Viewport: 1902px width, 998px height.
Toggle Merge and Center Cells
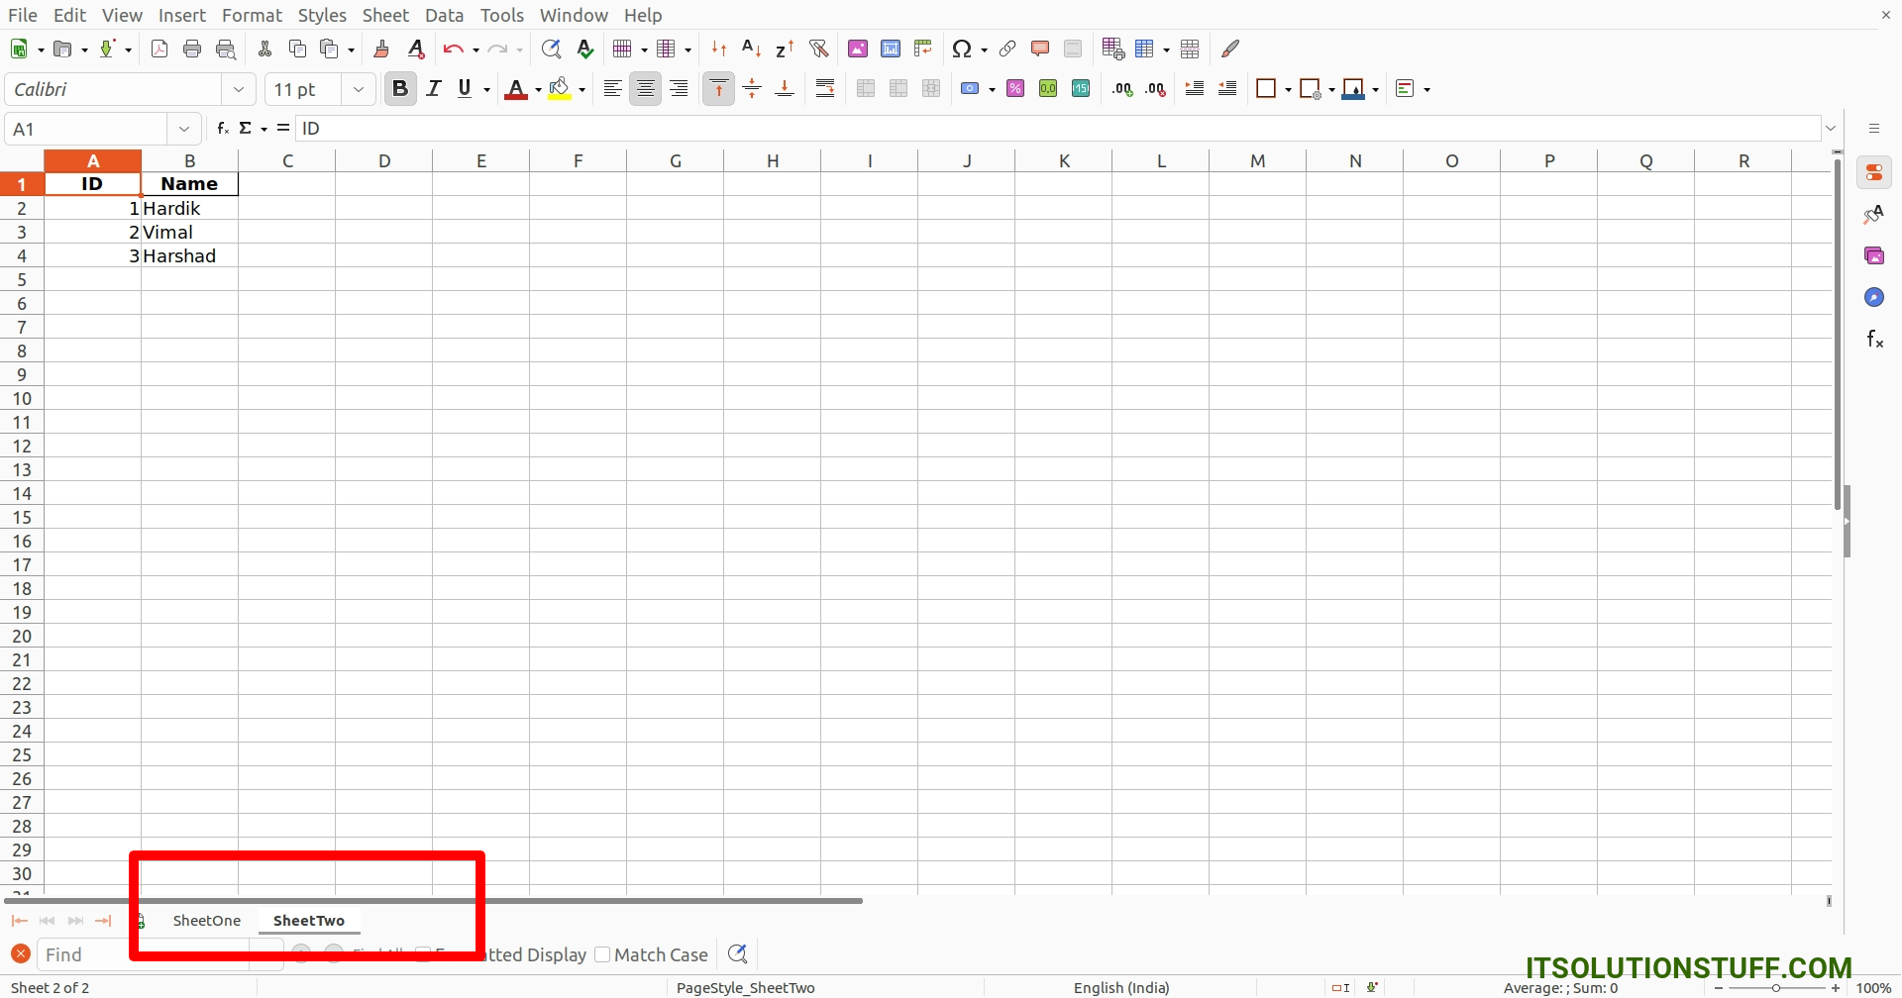tap(866, 88)
